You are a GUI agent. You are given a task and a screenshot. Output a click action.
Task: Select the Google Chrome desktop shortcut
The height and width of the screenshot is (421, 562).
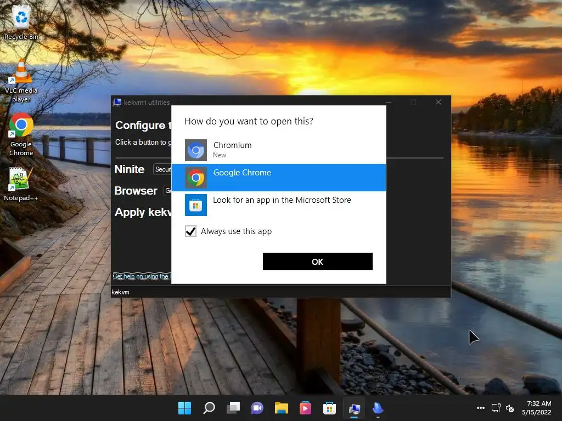21,135
